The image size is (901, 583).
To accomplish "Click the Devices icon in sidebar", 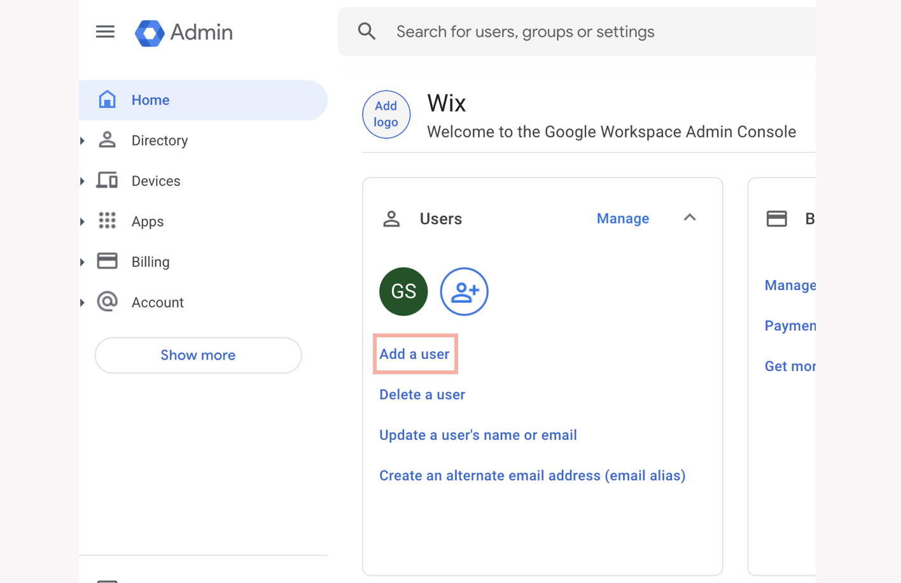I will (107, 181).
